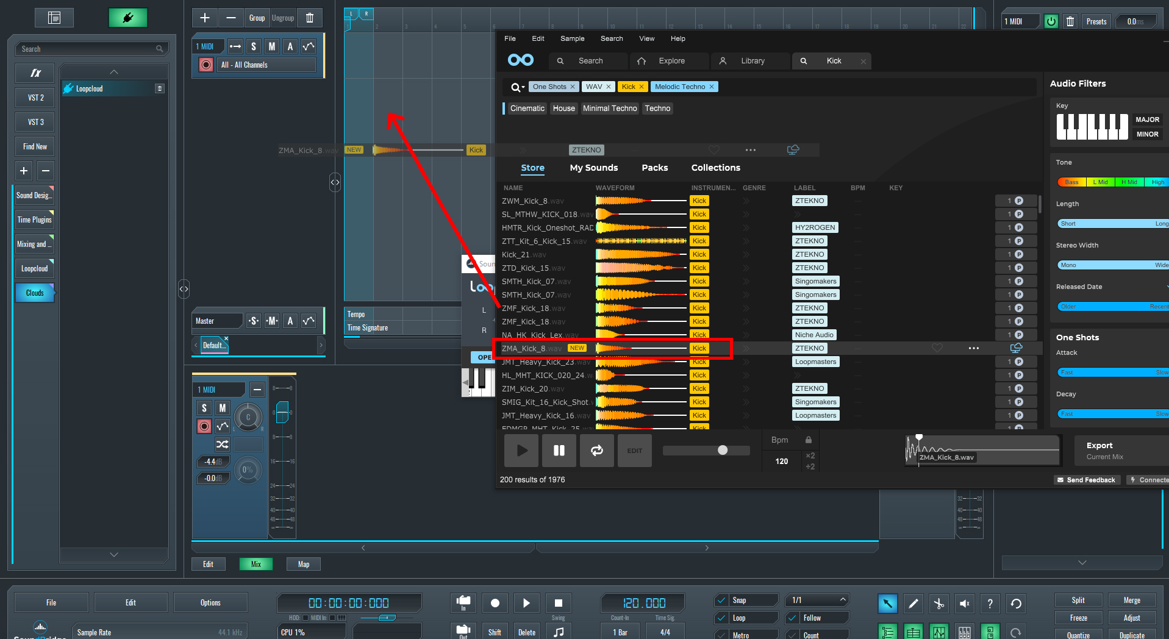1169x639 pixels.
Task: Pause the Loopcloud sample preview
Action: tap(559, 451)
